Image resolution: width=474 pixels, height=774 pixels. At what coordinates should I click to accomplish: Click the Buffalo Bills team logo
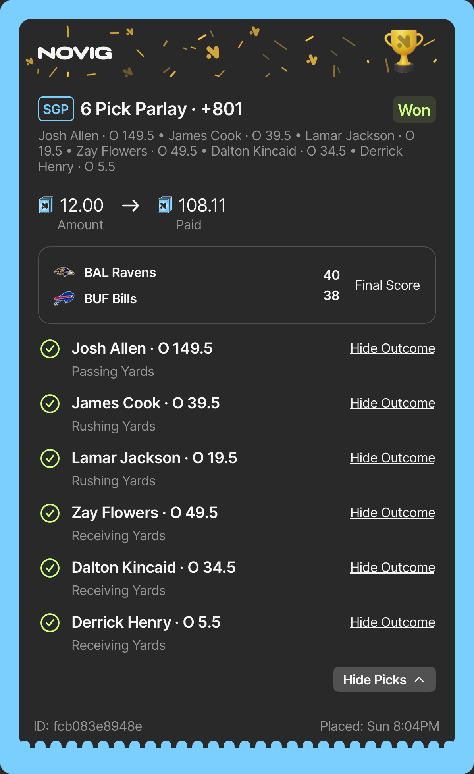(64, 298)
